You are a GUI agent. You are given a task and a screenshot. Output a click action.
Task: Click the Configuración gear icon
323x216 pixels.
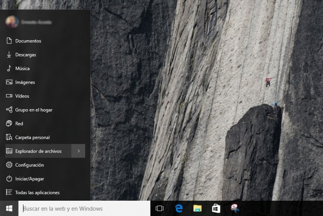click(9, 165)
